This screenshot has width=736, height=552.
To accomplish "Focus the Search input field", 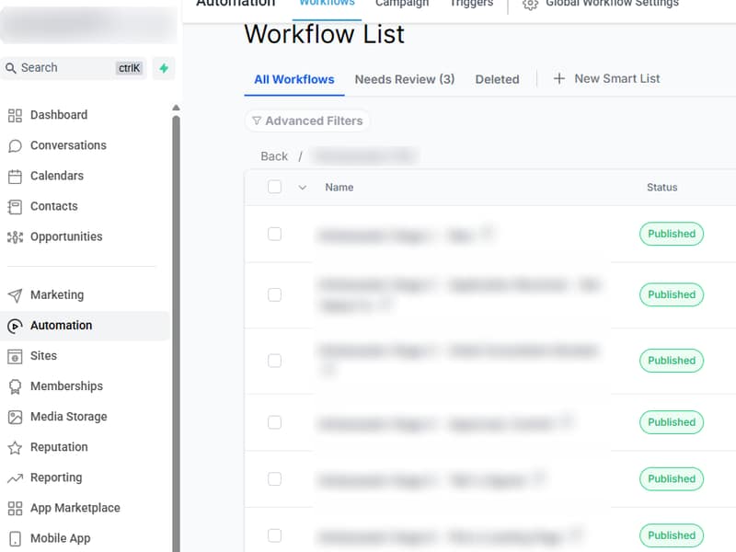I will click(74, 68).
